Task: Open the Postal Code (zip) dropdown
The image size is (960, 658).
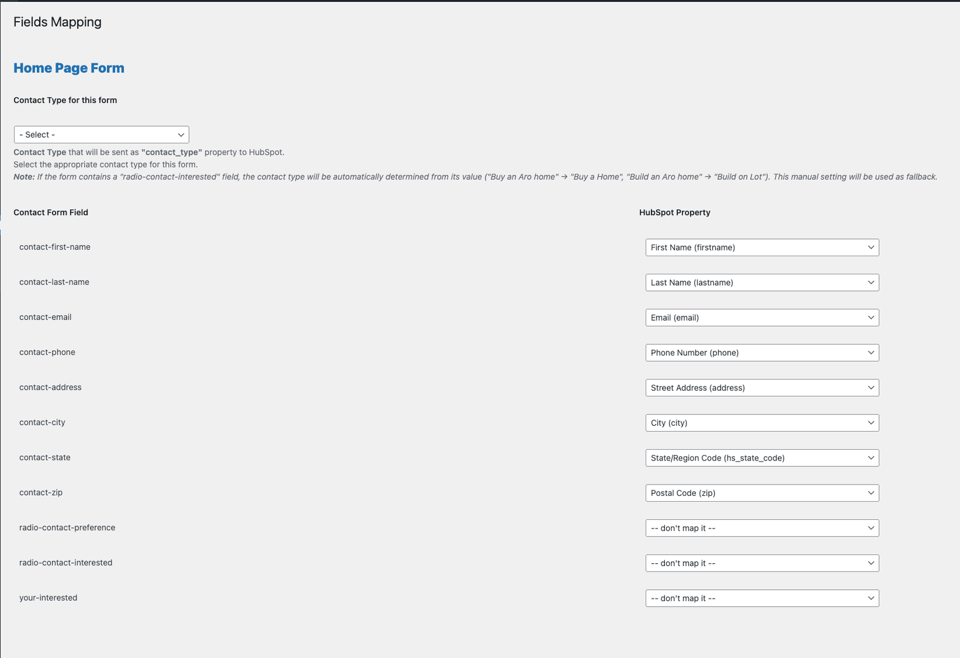Action: tap(762, 493)
